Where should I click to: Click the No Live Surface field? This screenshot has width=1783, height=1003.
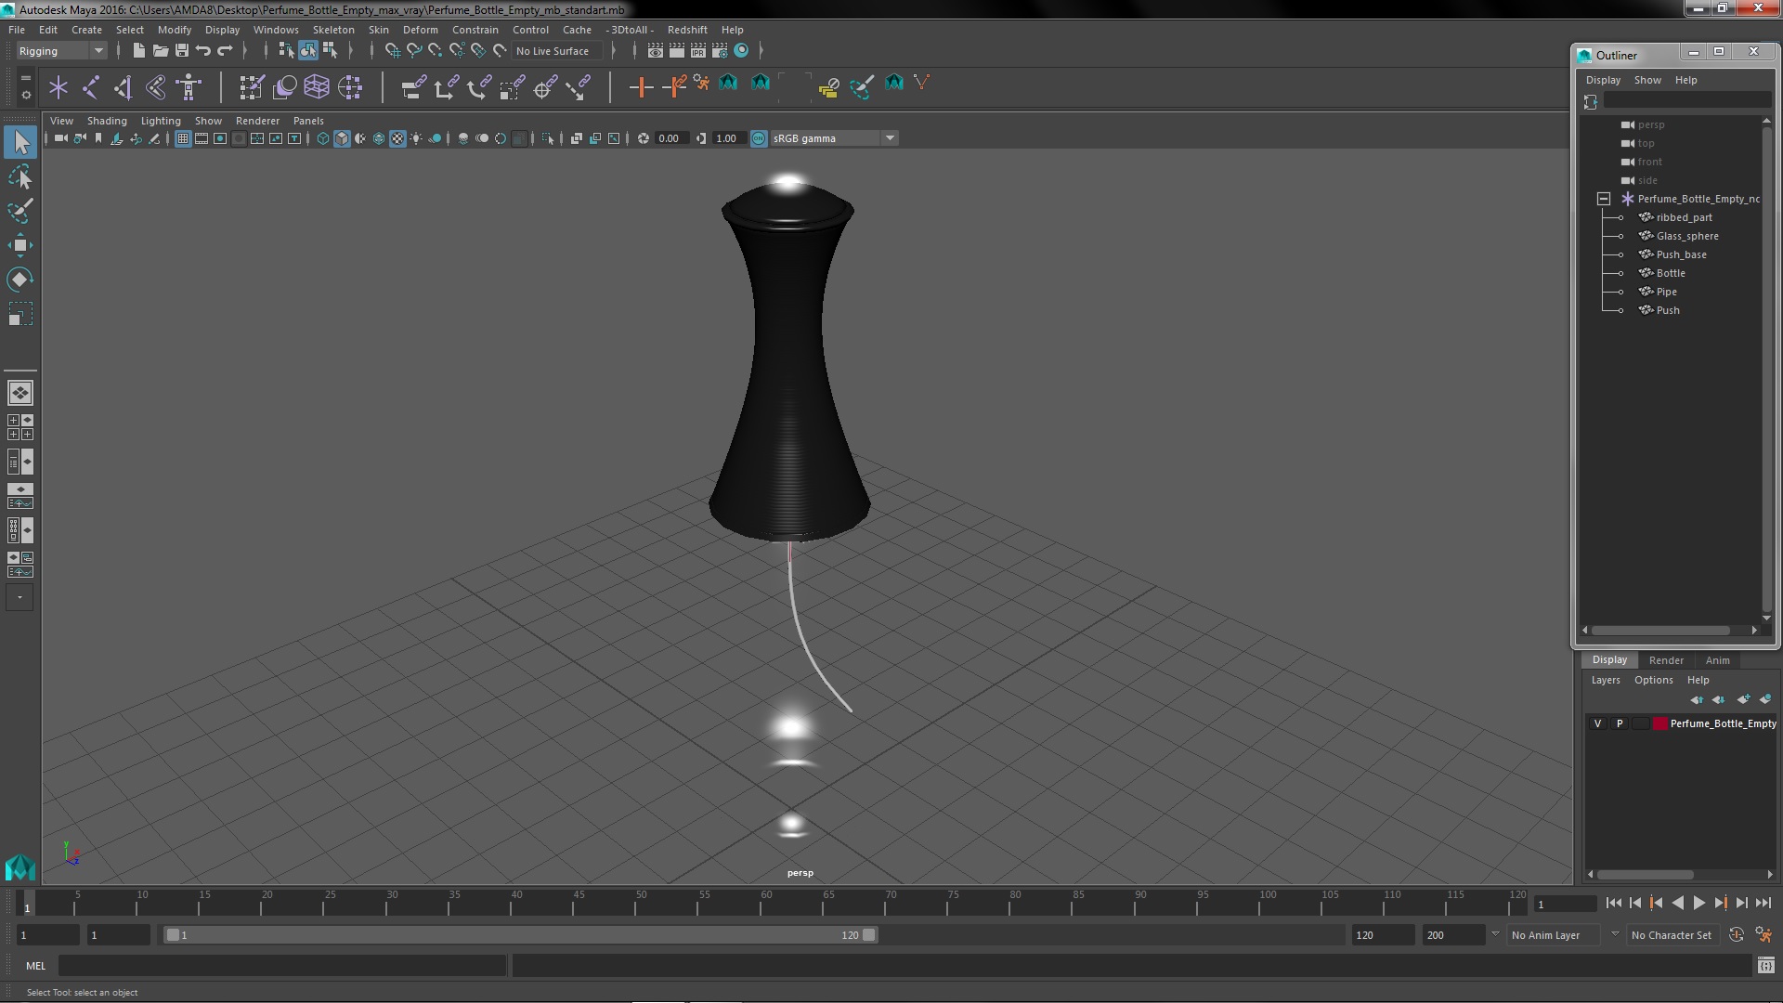[557, 51]
